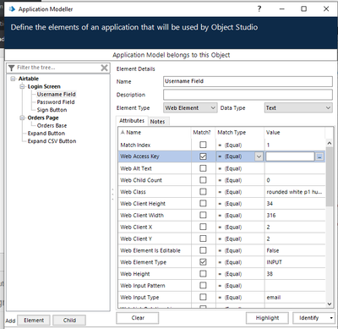Click the Identify button

[310, 318]
